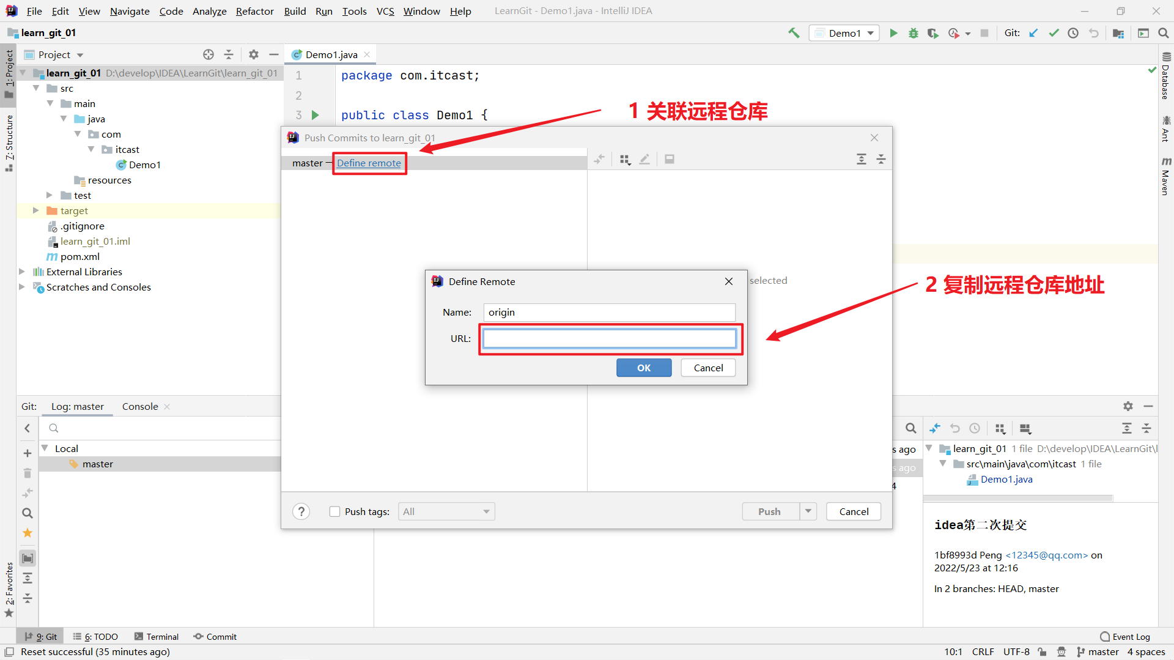Image resolution: width=1174 pixels, height=660 pixels.
Task: Click the delete branch trash icon
Action: point(28,473)
